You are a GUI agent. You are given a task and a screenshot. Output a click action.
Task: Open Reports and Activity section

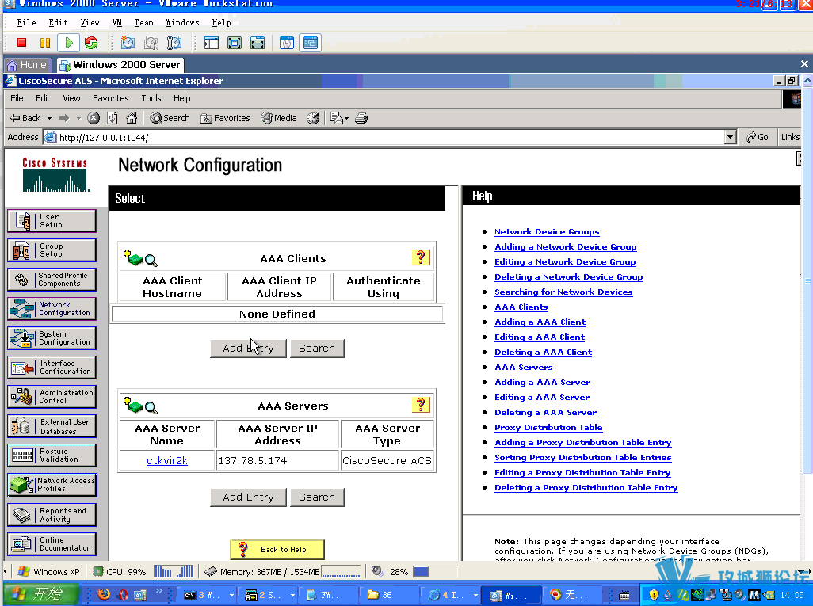click(52, 515)
